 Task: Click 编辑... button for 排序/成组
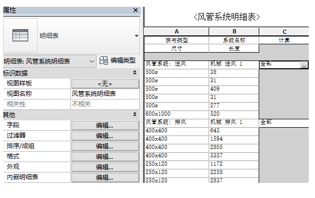point(105,146)
